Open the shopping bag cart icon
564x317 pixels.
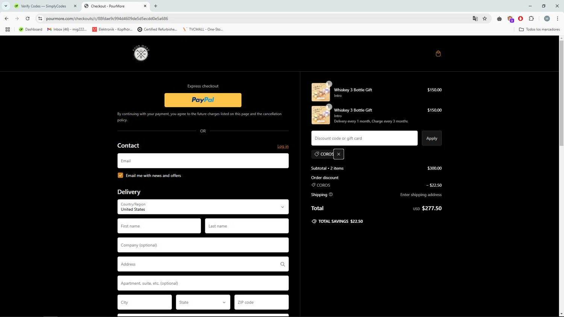438,53
